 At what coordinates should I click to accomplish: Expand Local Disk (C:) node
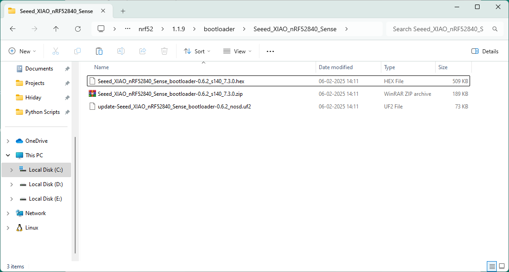click(12, 170)
